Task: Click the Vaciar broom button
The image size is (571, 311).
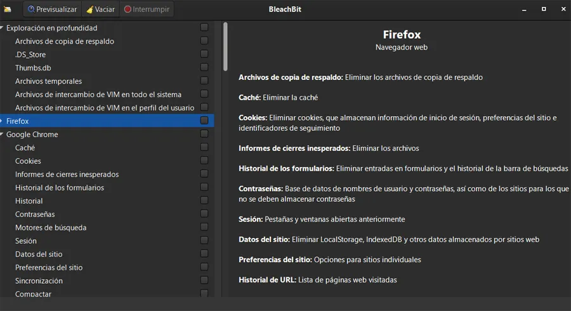Action: point(101,10)
